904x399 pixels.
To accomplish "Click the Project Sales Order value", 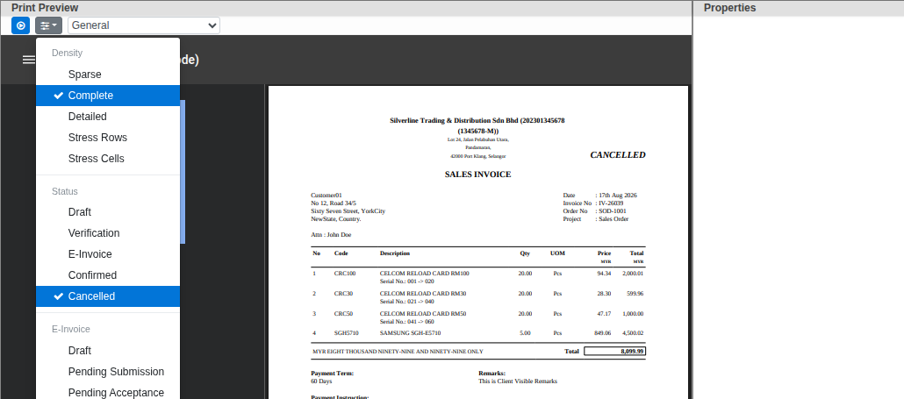I will [613, 218].
